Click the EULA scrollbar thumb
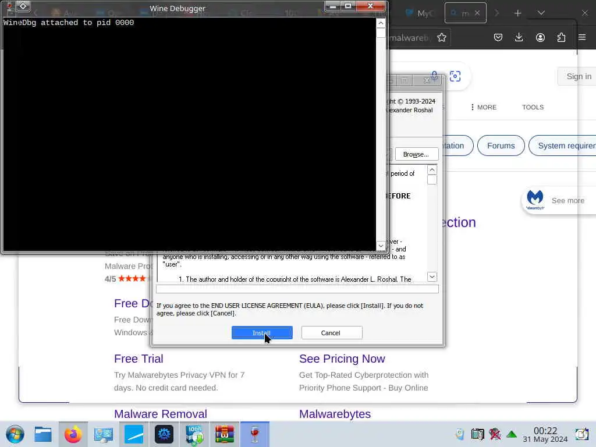Screen dimensions: 596x447 point(432,179)
